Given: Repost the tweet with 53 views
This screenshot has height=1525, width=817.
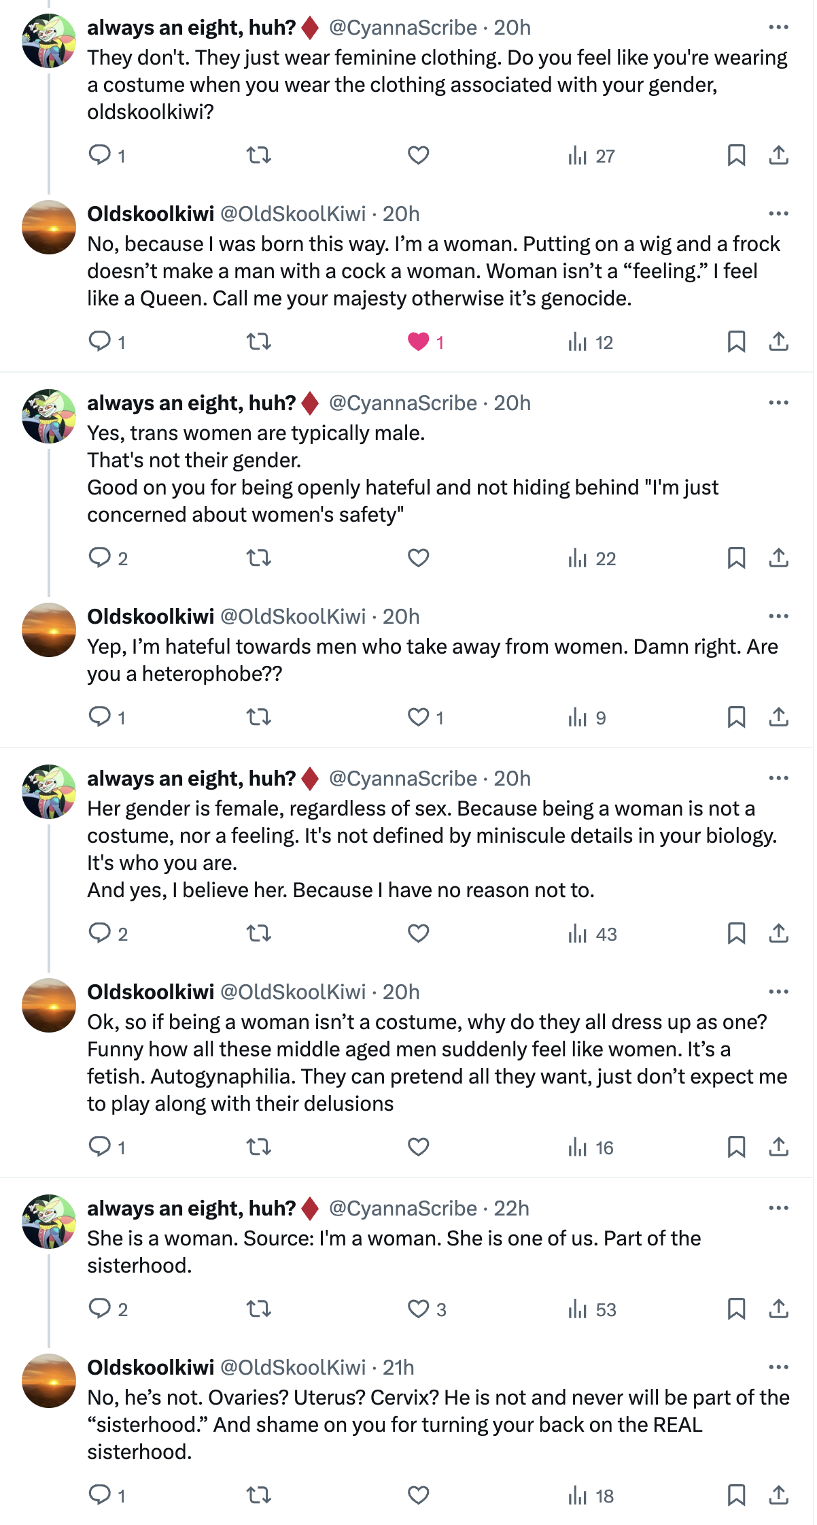Looking at the screenshot, I should [x=258, y=1309].
